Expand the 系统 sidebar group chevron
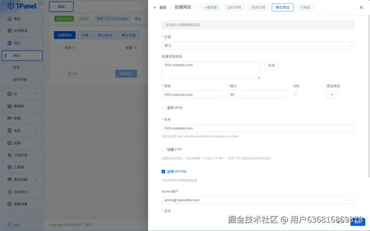The height and width of the screenshot is (231, 370). click(x=36, y=131)
